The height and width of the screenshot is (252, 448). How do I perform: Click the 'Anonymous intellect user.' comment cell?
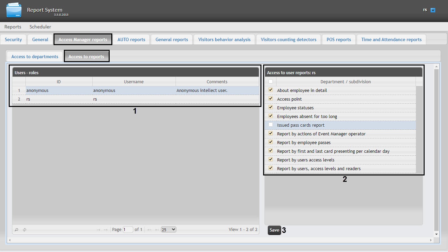pos(217,91)
